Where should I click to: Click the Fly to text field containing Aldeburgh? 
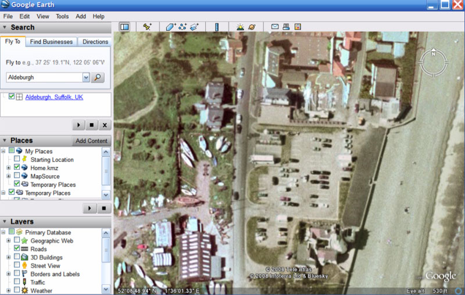[45, 78]
